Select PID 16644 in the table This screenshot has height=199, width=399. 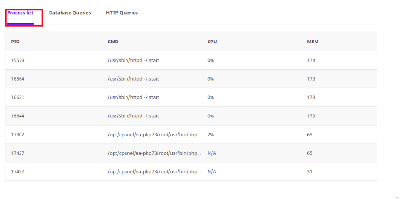[18, 116]
